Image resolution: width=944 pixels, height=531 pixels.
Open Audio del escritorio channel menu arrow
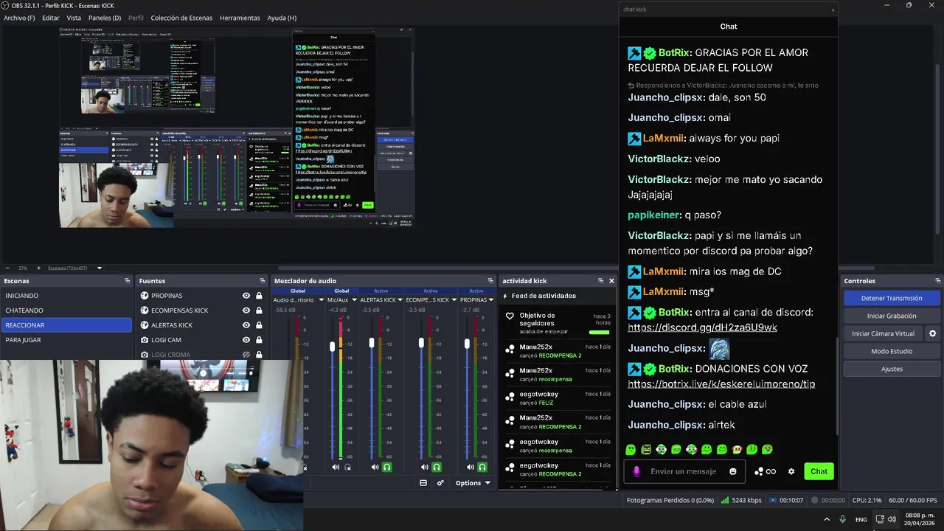click(x=320, y=300)
